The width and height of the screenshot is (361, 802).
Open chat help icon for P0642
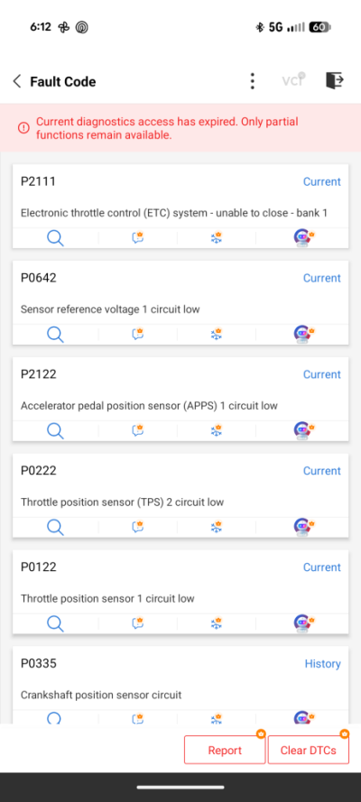coord(137,334)
